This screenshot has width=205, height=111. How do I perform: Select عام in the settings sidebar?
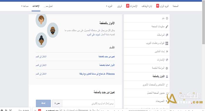pos(147,18)
